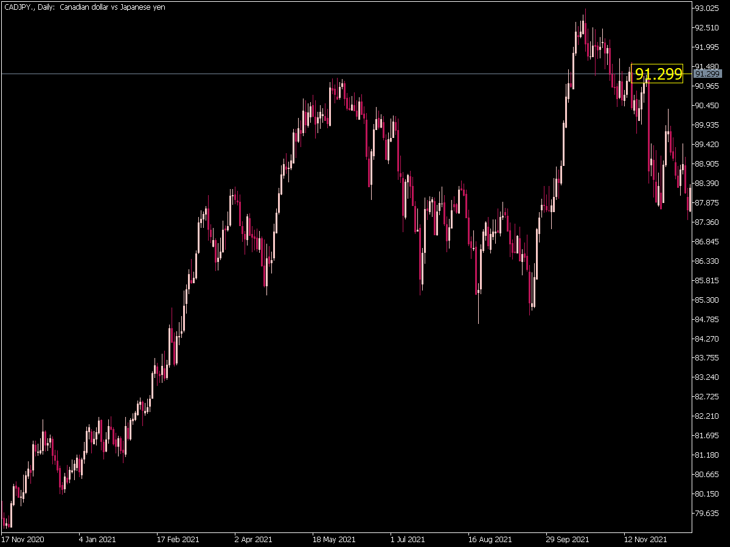Click the 88.390 price scale value
This screenshot has height=547, width=730.
(707, 184)
